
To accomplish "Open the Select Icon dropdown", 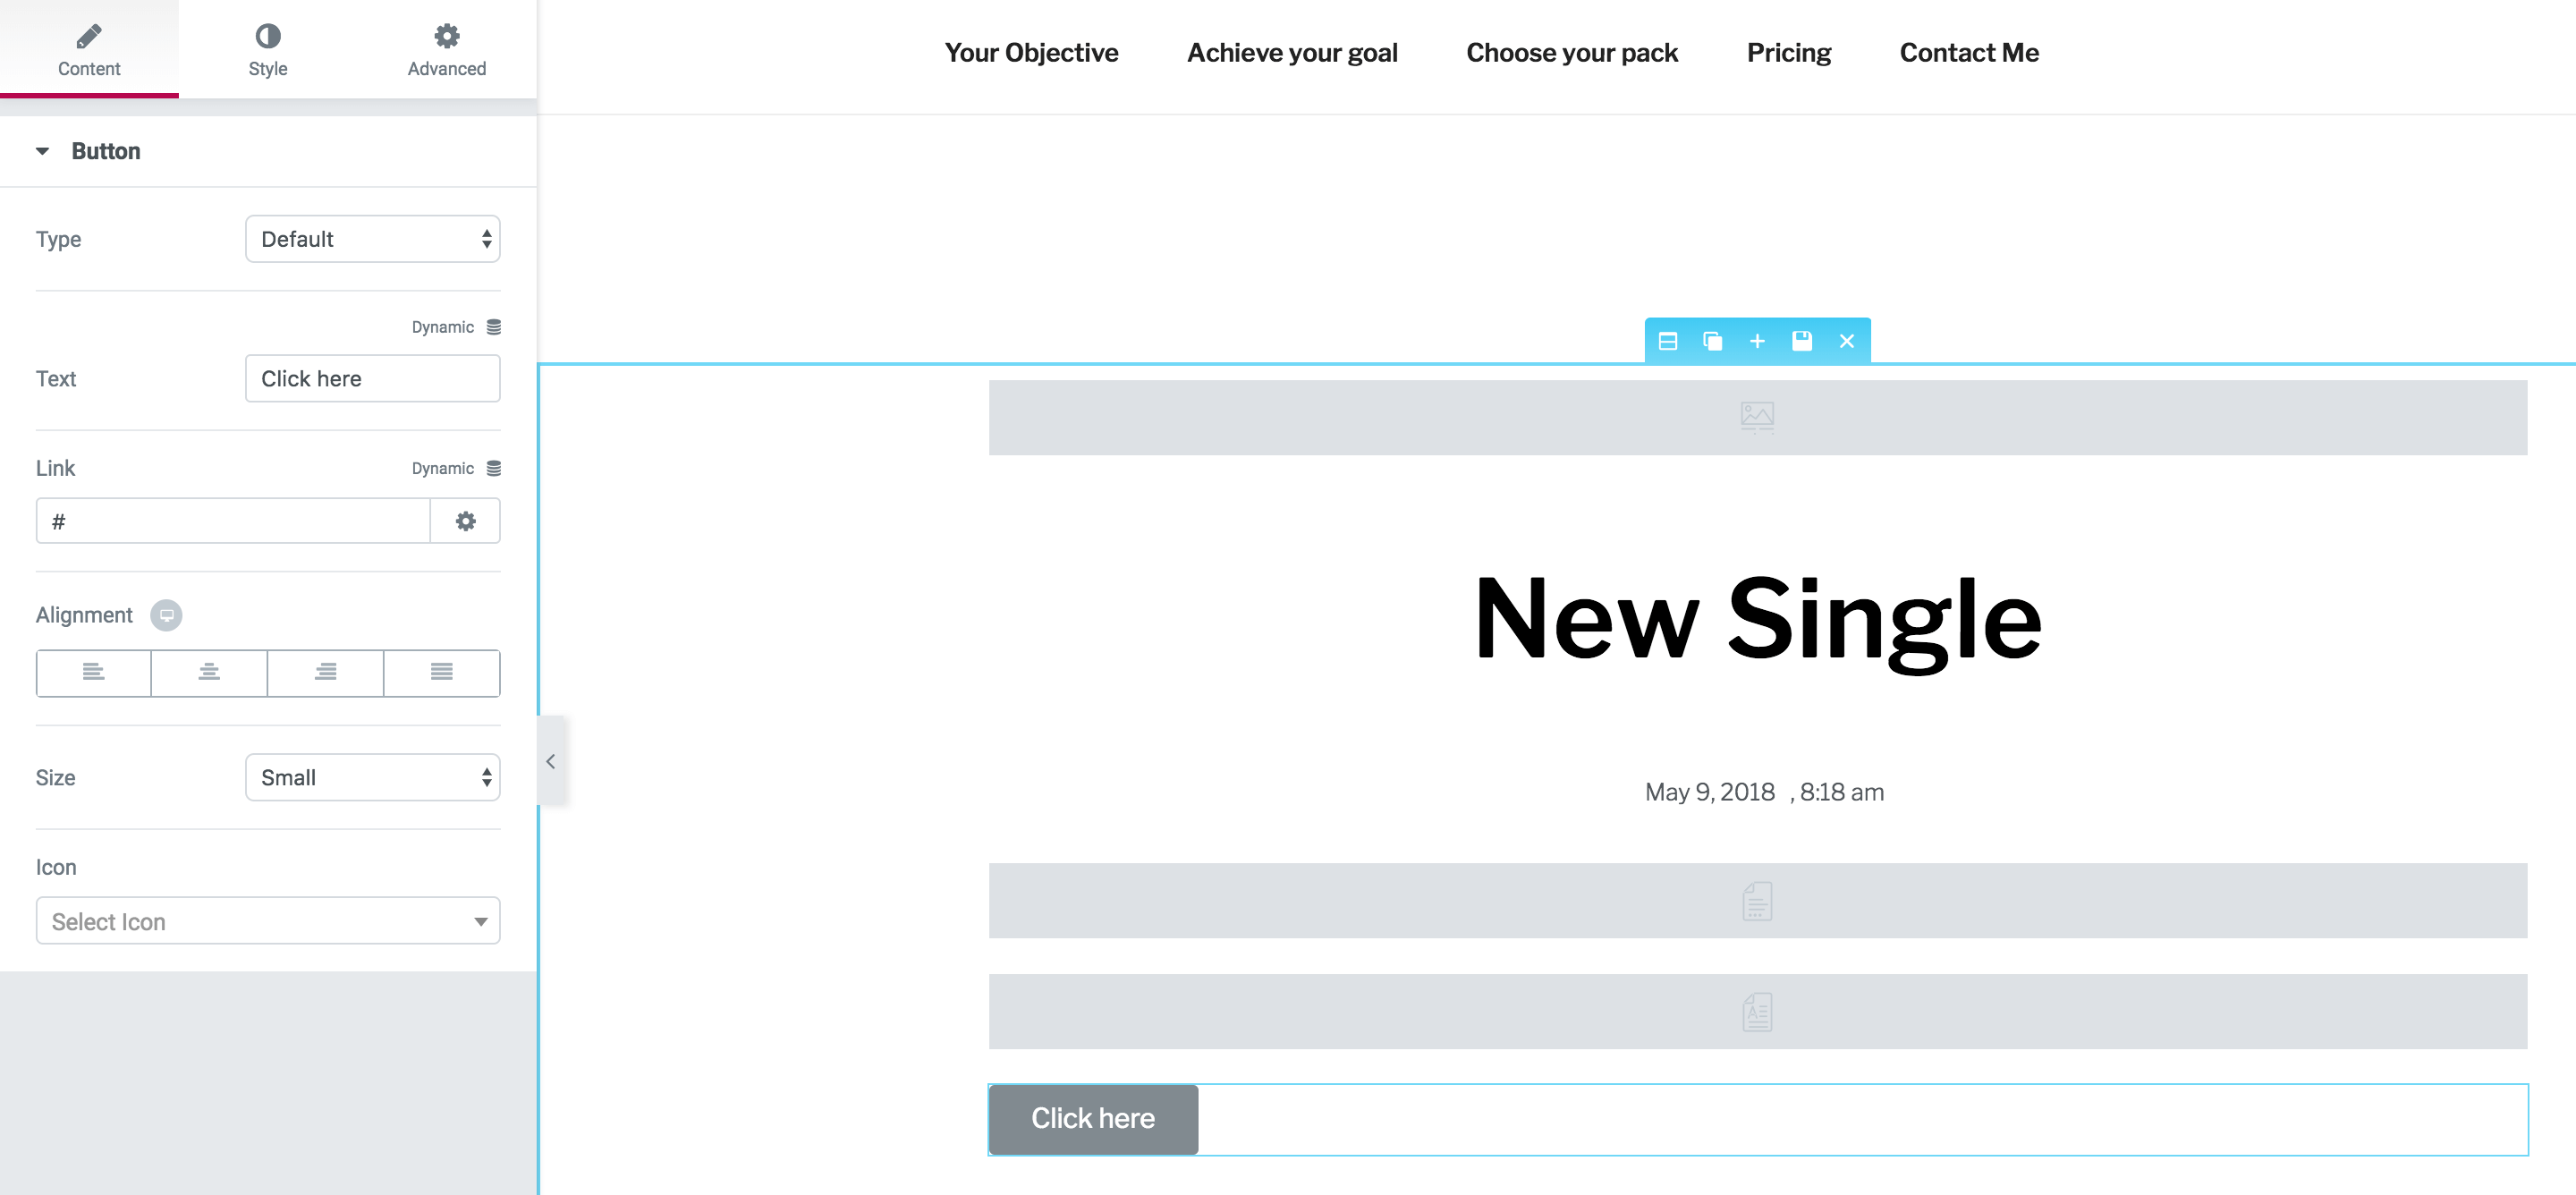I will tap(267, 919).
